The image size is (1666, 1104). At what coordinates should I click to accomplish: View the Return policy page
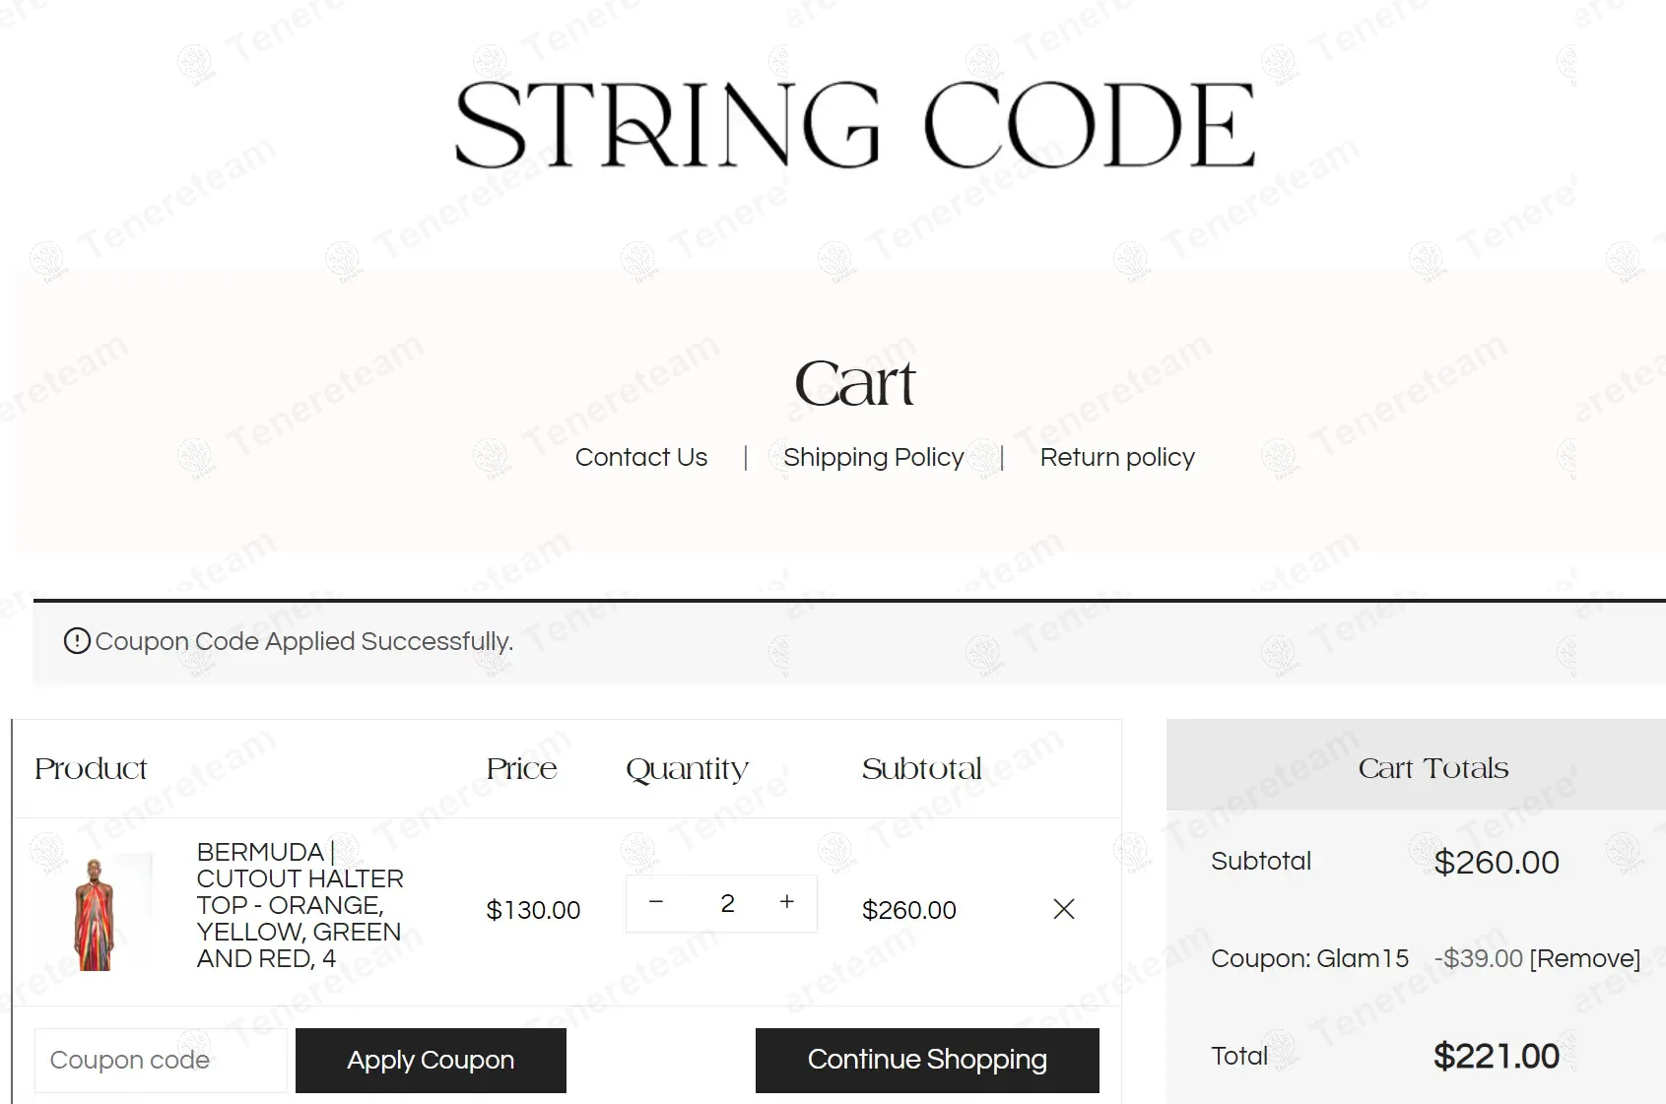pyautogui.click(x=1117, y=457)
